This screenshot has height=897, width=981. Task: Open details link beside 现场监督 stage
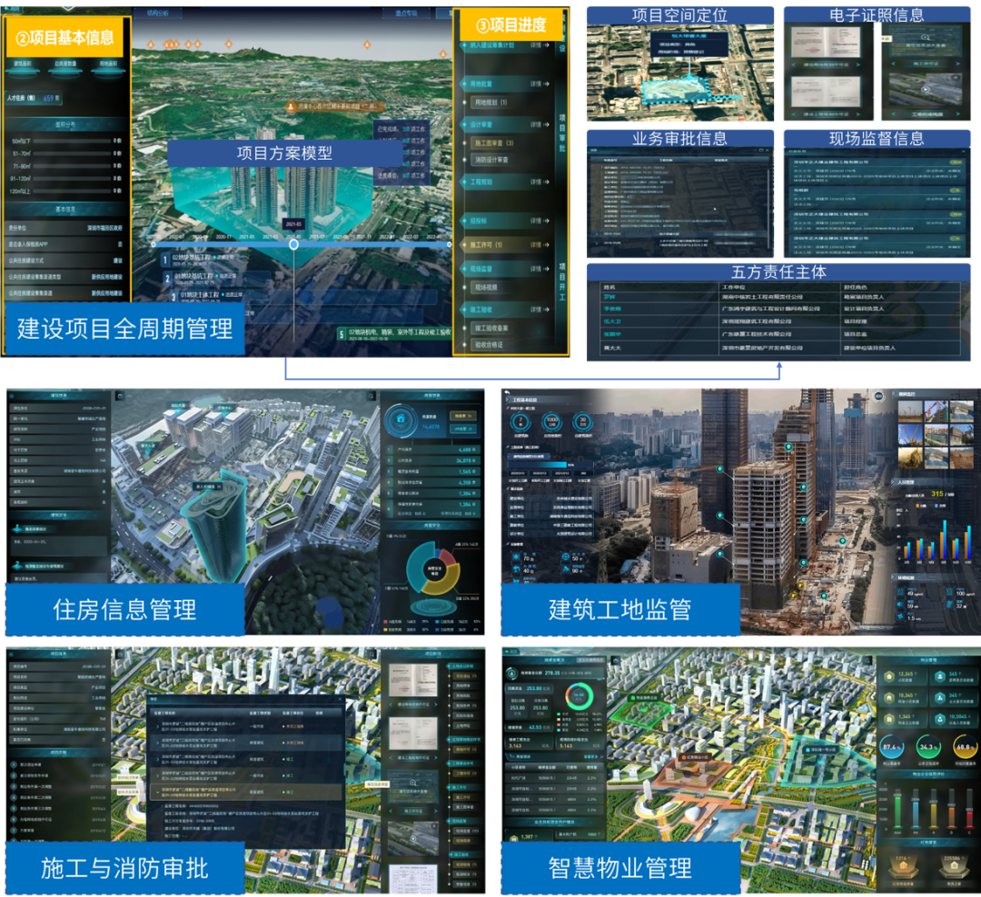coord(540,269)
